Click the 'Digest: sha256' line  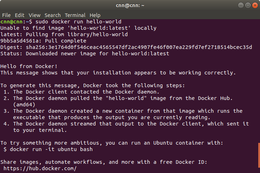pos(126,47)
